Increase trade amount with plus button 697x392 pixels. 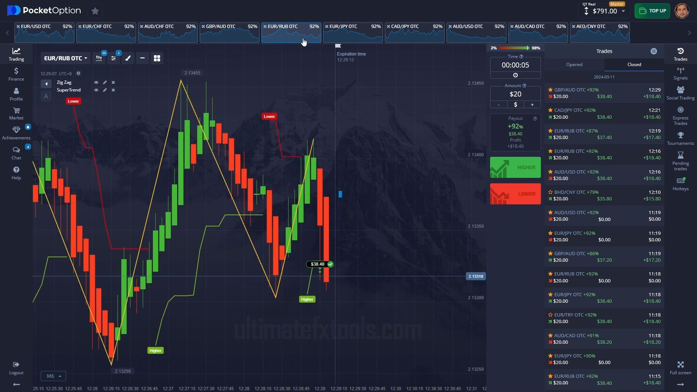pyautogui.click(x=532, y=105)
